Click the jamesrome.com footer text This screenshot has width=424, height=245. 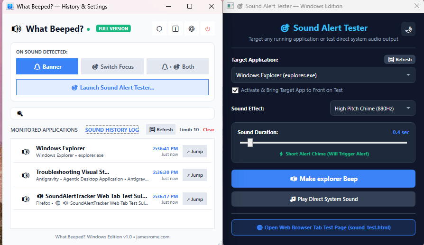[x=153, y=236]
